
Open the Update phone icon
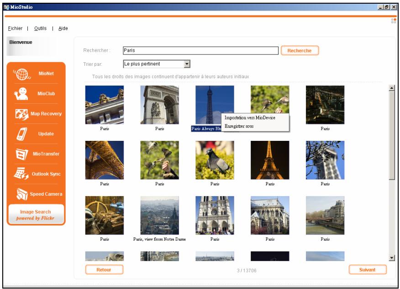[x=21, y=134]
